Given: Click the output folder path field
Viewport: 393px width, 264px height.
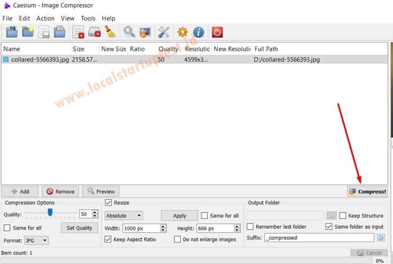Looking at the screenshot, I should click(285, 215).
